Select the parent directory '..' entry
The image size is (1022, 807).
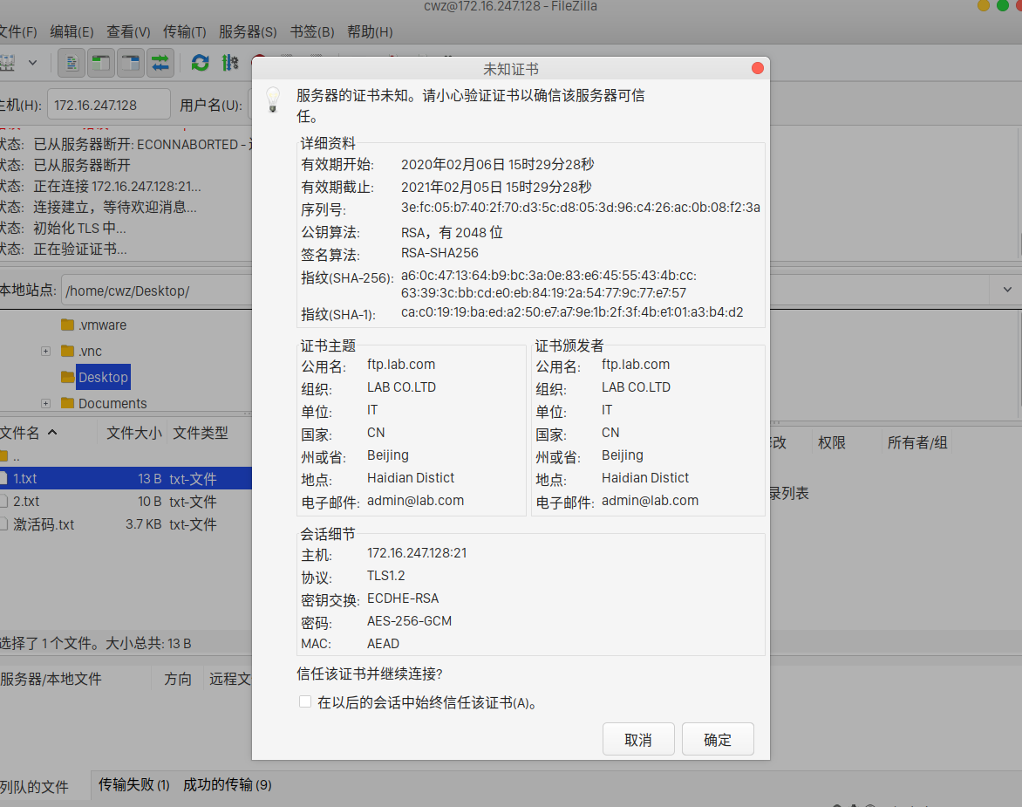click(126, 455)
